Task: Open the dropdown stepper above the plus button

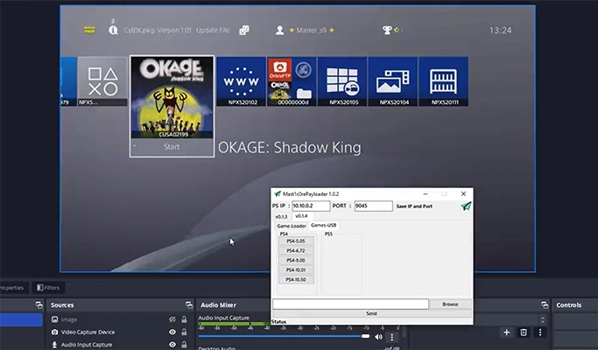Action: click(x=542, y=319)
